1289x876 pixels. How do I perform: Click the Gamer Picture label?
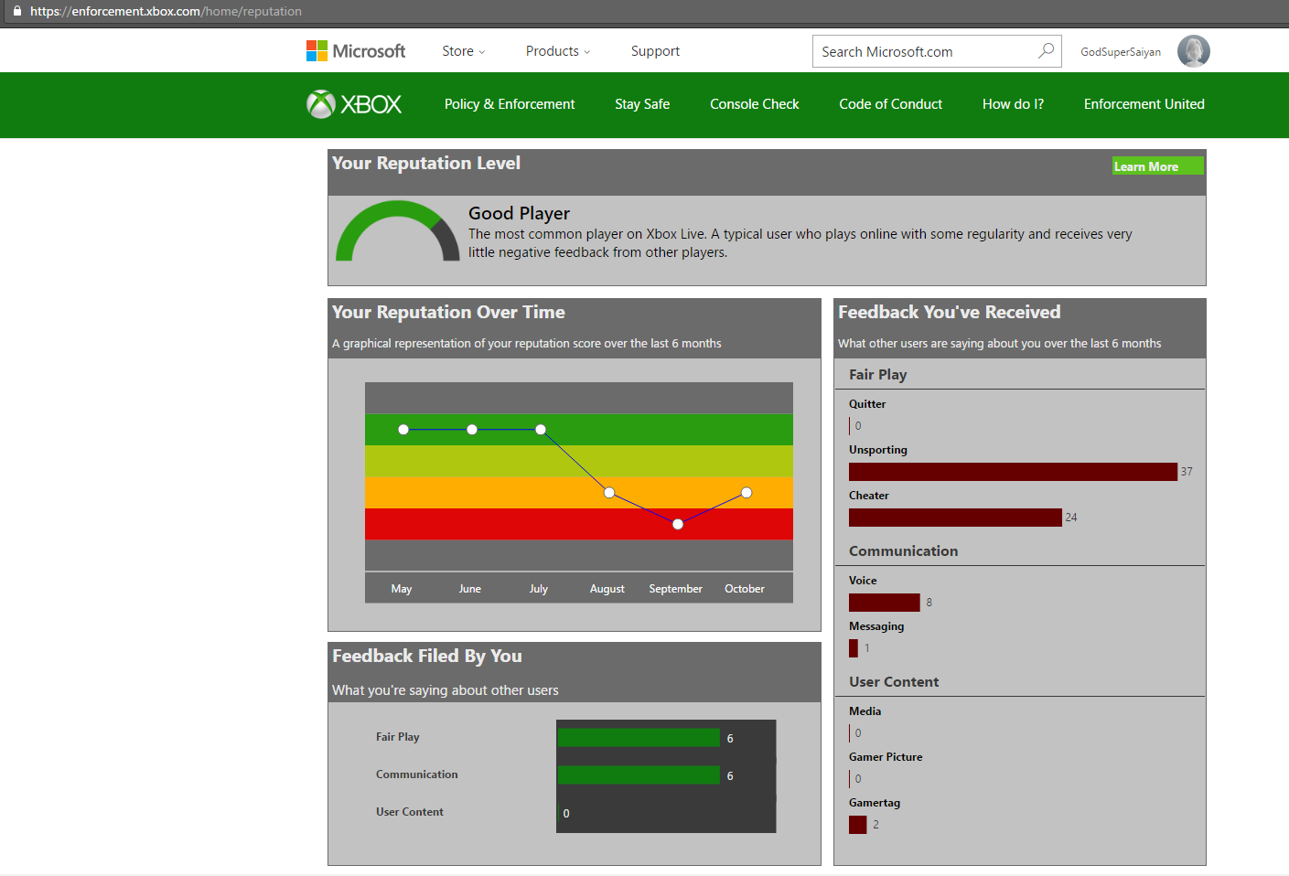point(886,757)
